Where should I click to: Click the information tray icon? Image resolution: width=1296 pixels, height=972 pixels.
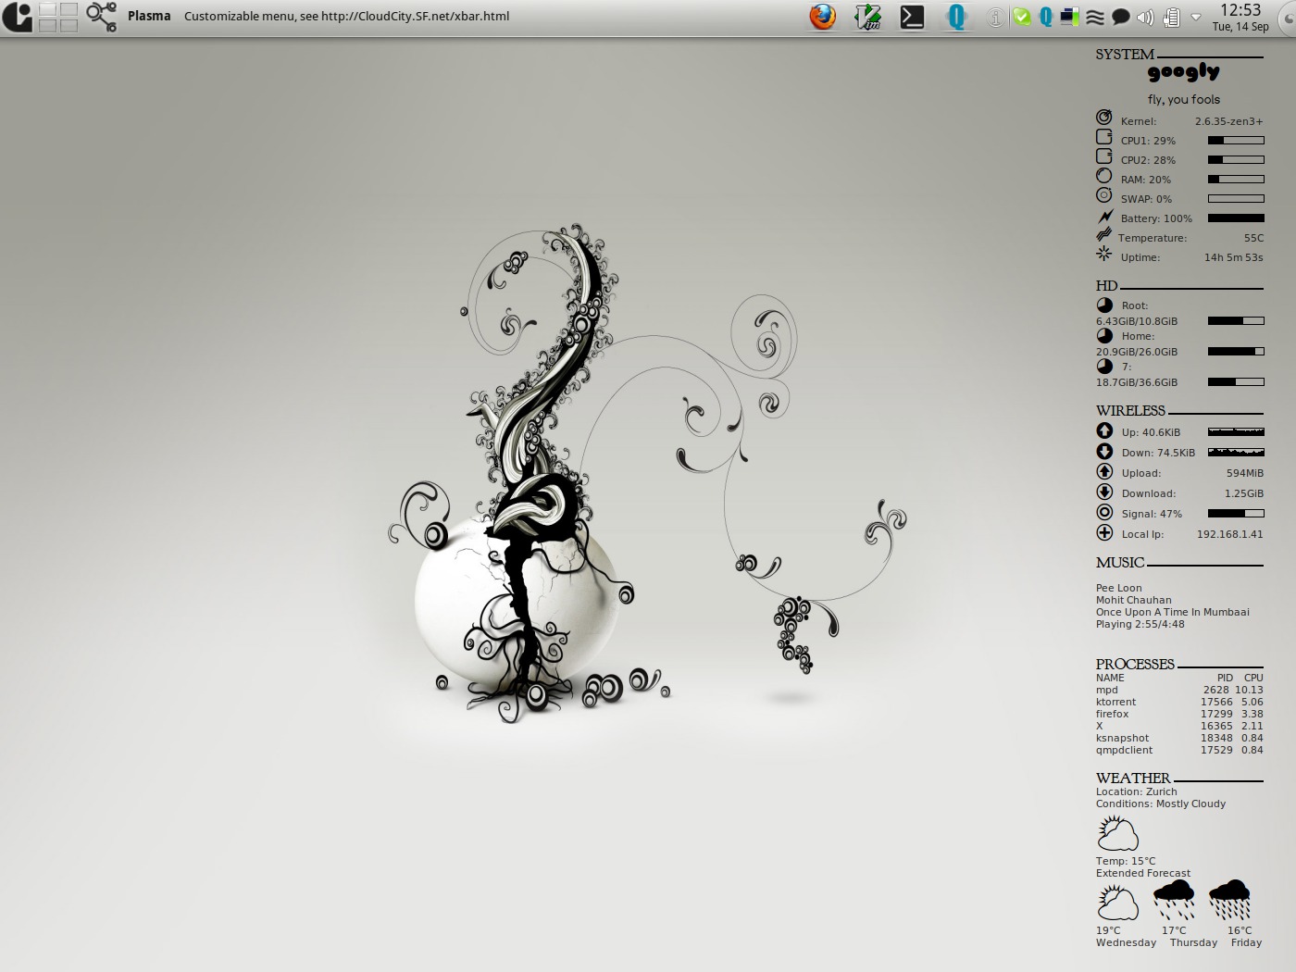point(995,18)
